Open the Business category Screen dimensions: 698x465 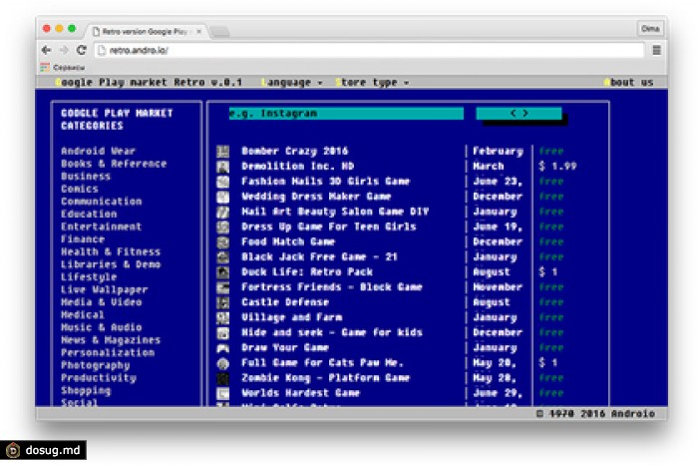pyautogui.click(x=86, y=176)
